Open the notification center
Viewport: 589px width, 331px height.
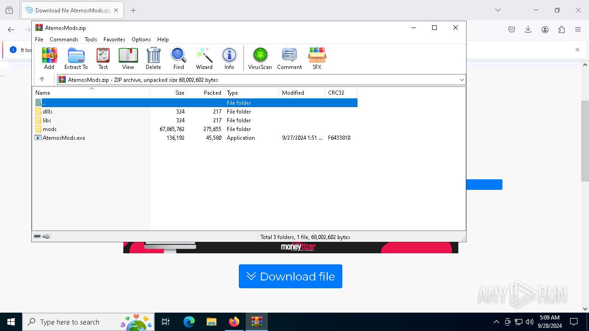pos(574,322)
